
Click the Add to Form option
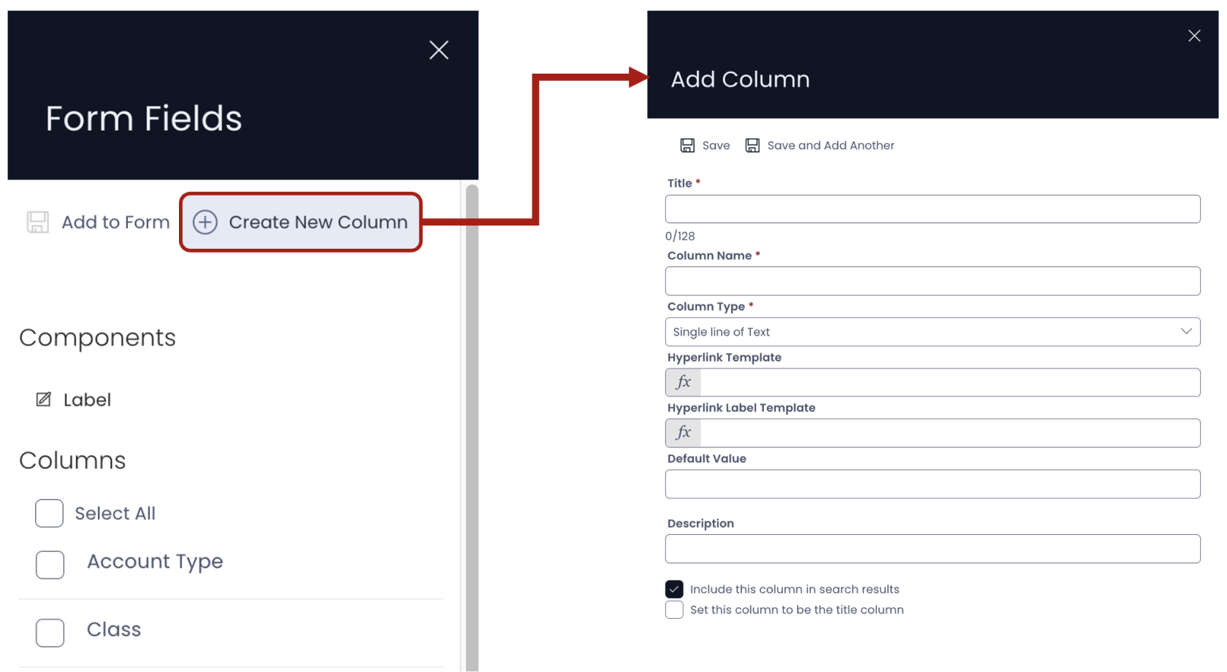115,222
